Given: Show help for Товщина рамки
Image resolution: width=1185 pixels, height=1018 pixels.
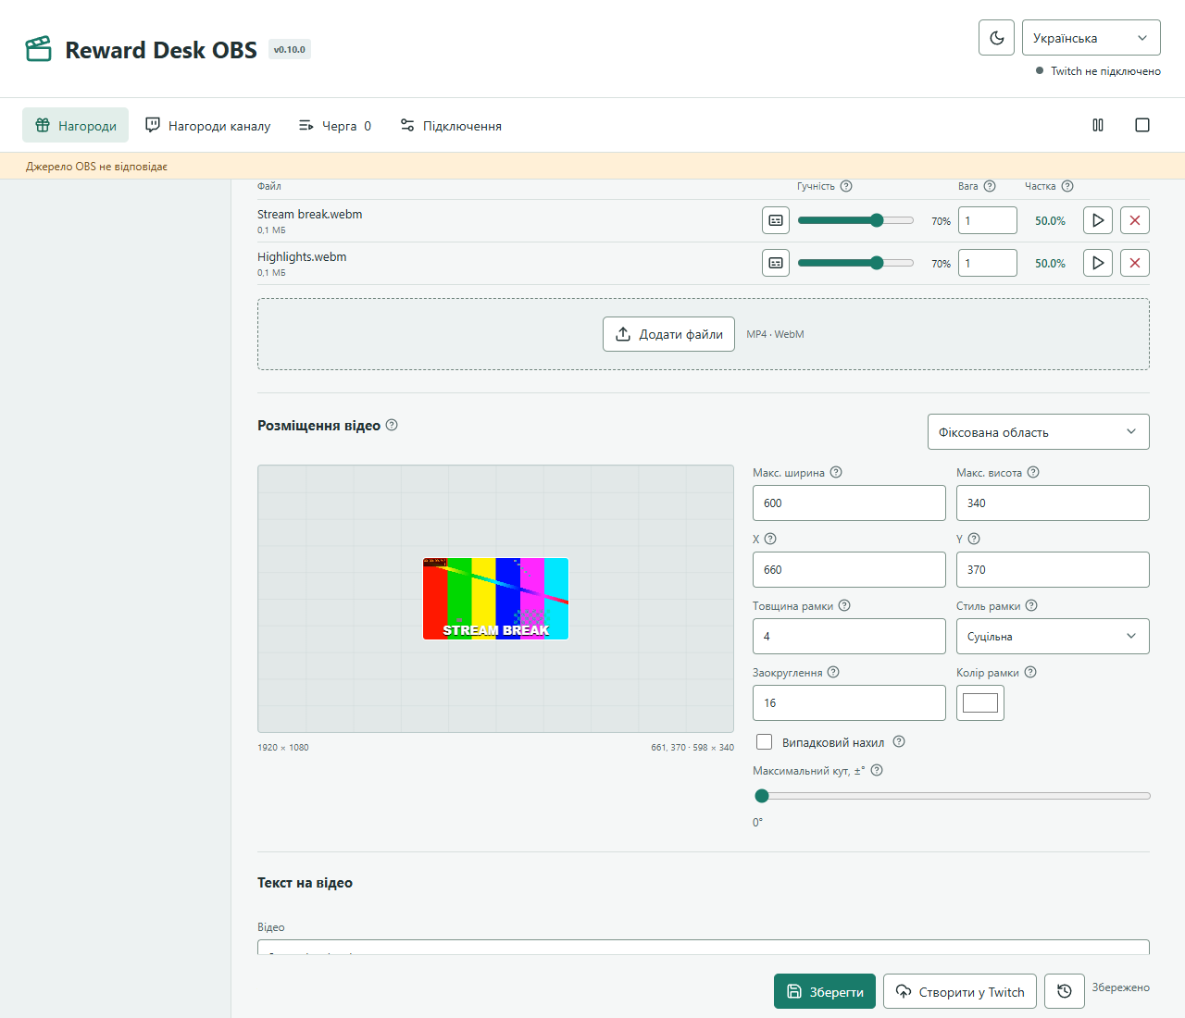Looking at the screenshot, I should [x=844, y=605].
